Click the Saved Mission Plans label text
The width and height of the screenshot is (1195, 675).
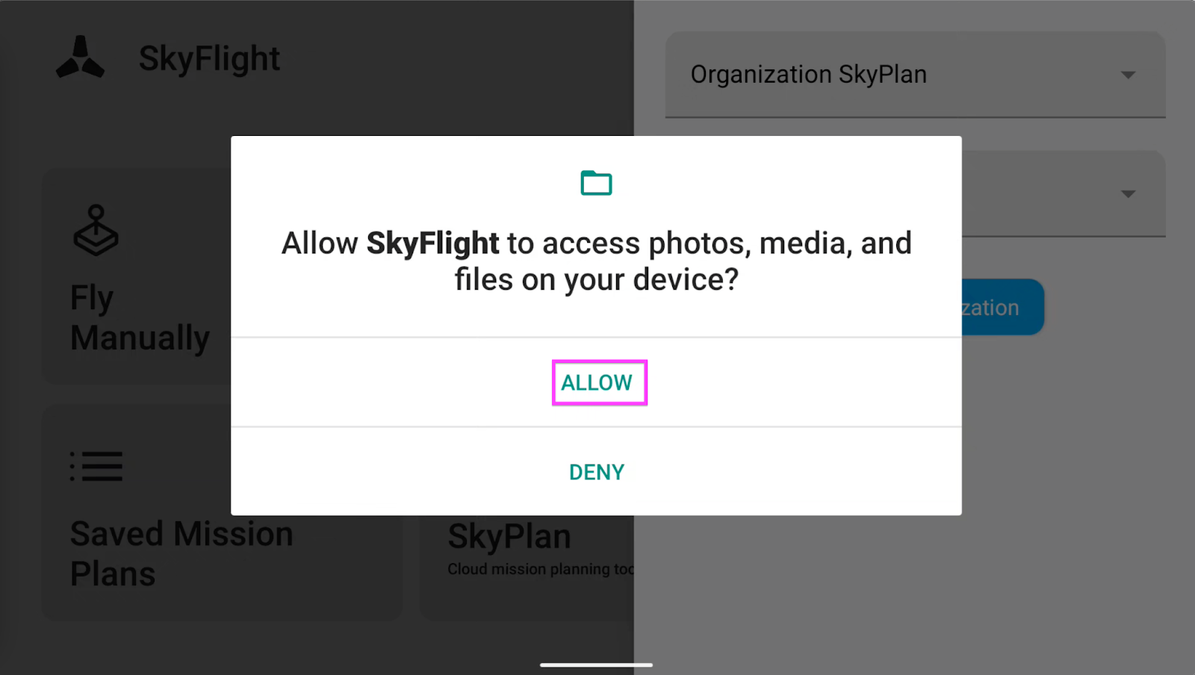click(x=181, y=554)
